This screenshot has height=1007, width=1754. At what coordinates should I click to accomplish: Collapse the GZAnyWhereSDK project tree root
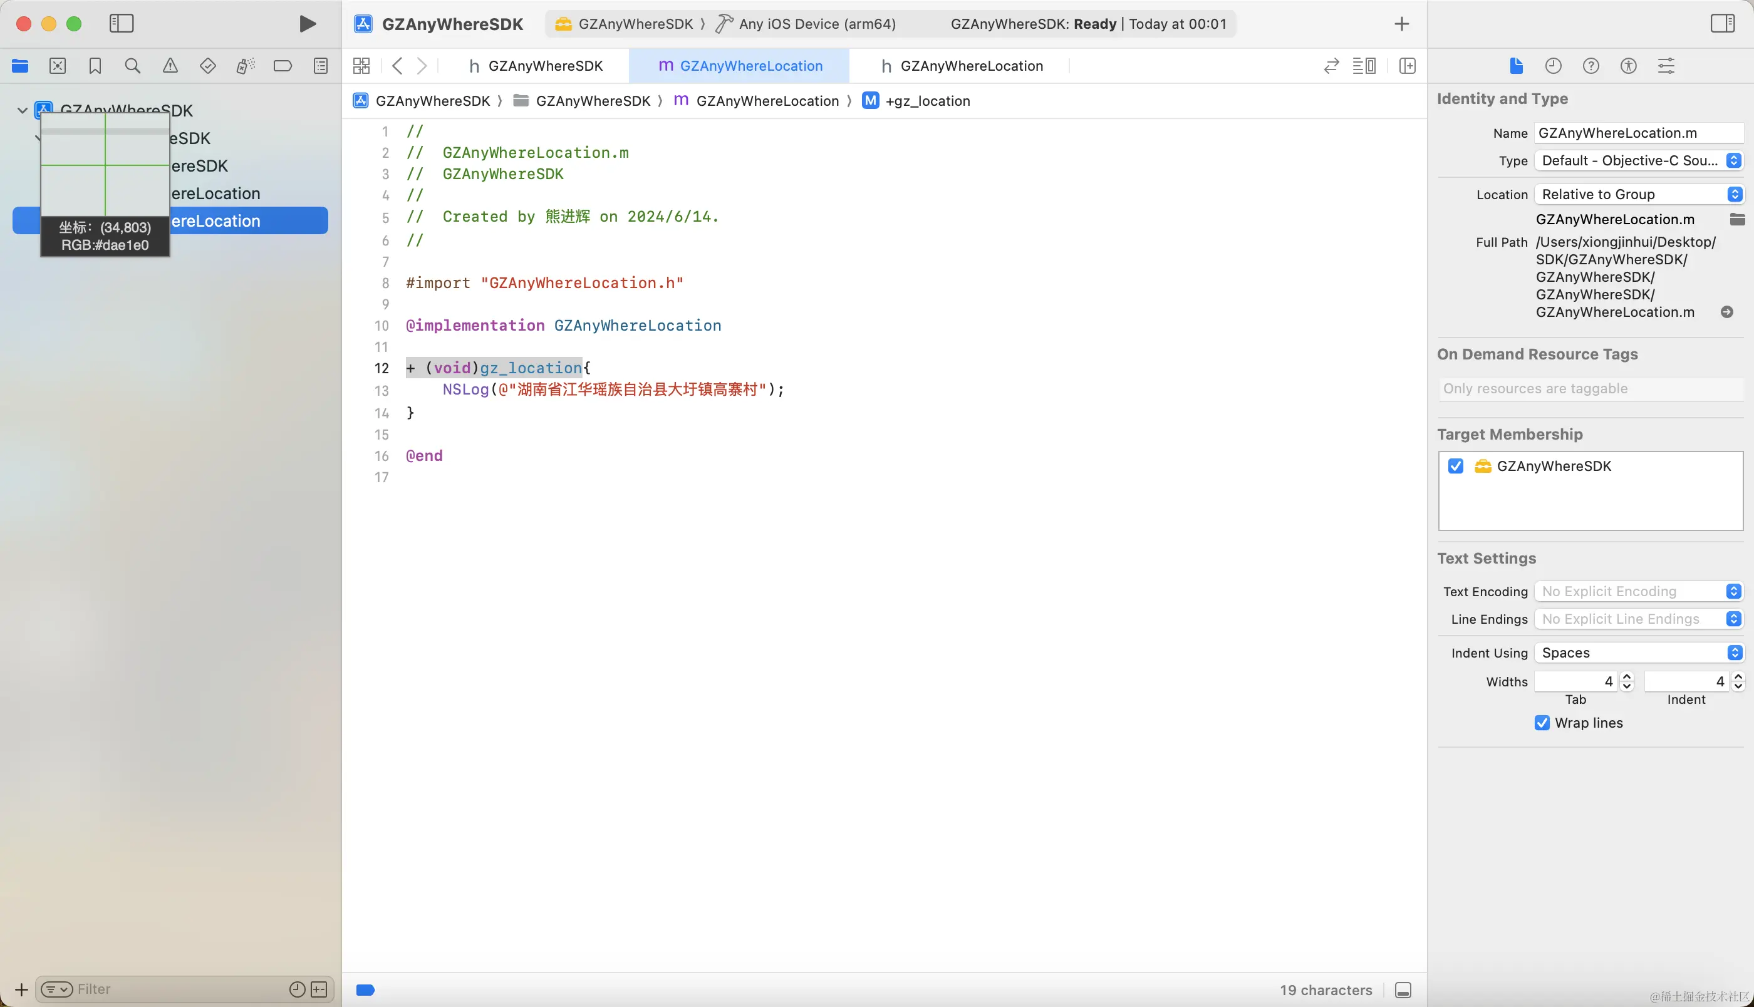pyautogui.click(x=22, y=110)
